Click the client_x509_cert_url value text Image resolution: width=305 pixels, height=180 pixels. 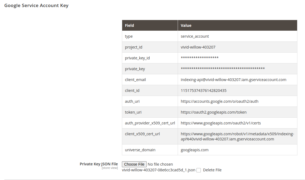(x=237, y=136)
